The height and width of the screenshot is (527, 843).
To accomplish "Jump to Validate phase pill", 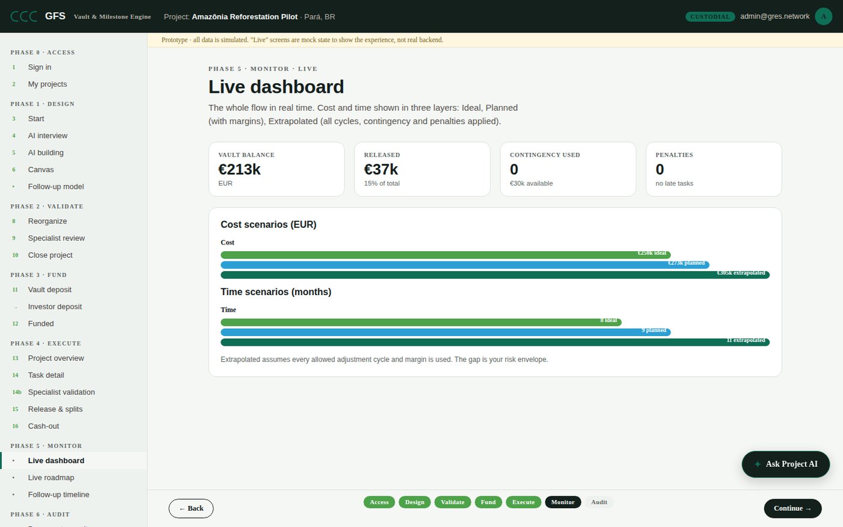I will 452,502.
